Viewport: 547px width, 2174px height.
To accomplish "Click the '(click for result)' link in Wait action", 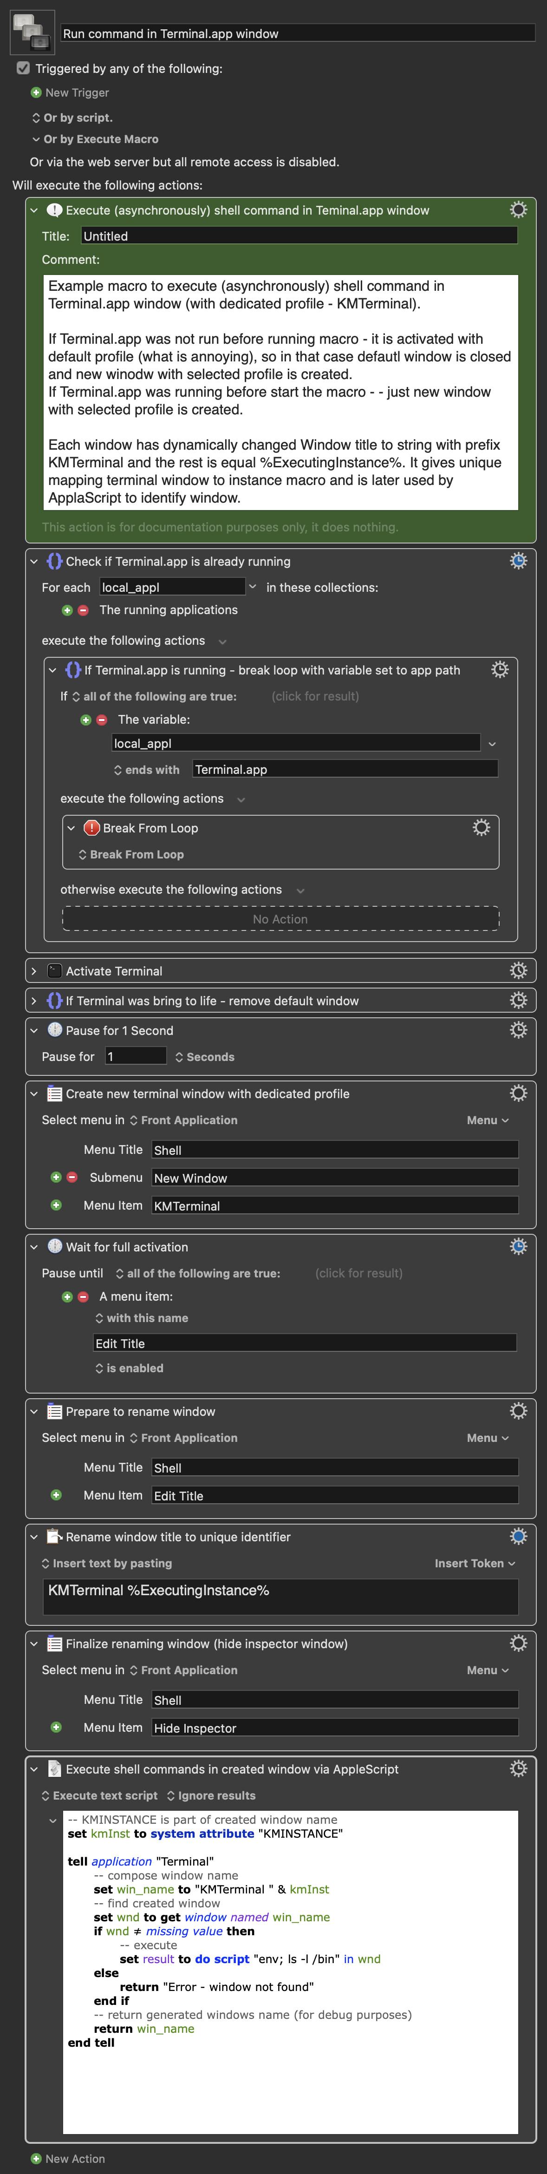I will [x=359, y=1273].
